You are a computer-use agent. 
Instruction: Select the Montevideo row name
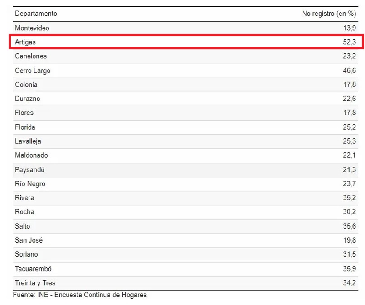coord(32,28)
